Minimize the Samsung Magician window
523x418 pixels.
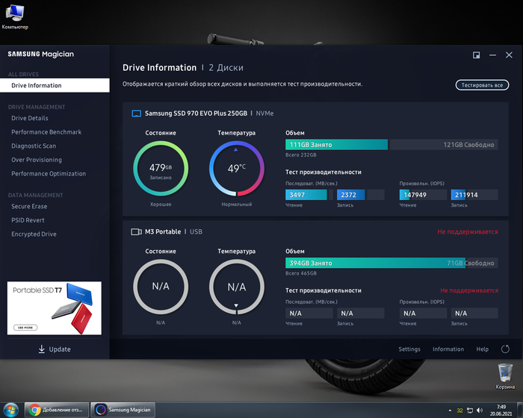click(x=492, y=55)
